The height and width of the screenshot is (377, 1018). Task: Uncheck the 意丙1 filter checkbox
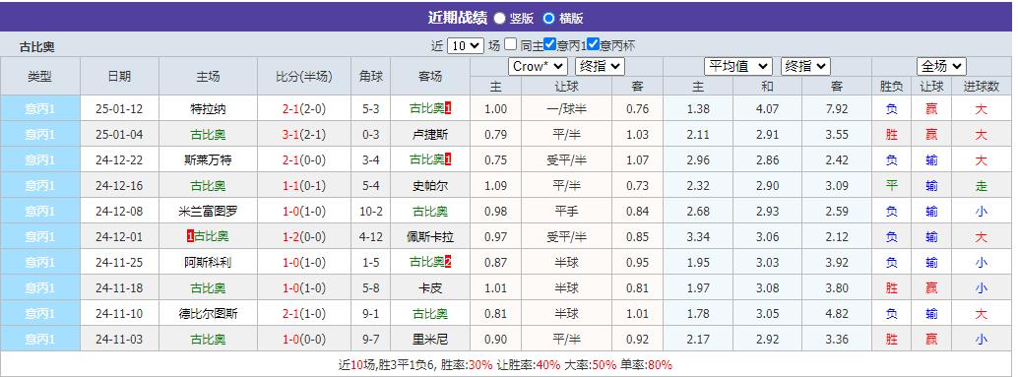tap(550, 44)
